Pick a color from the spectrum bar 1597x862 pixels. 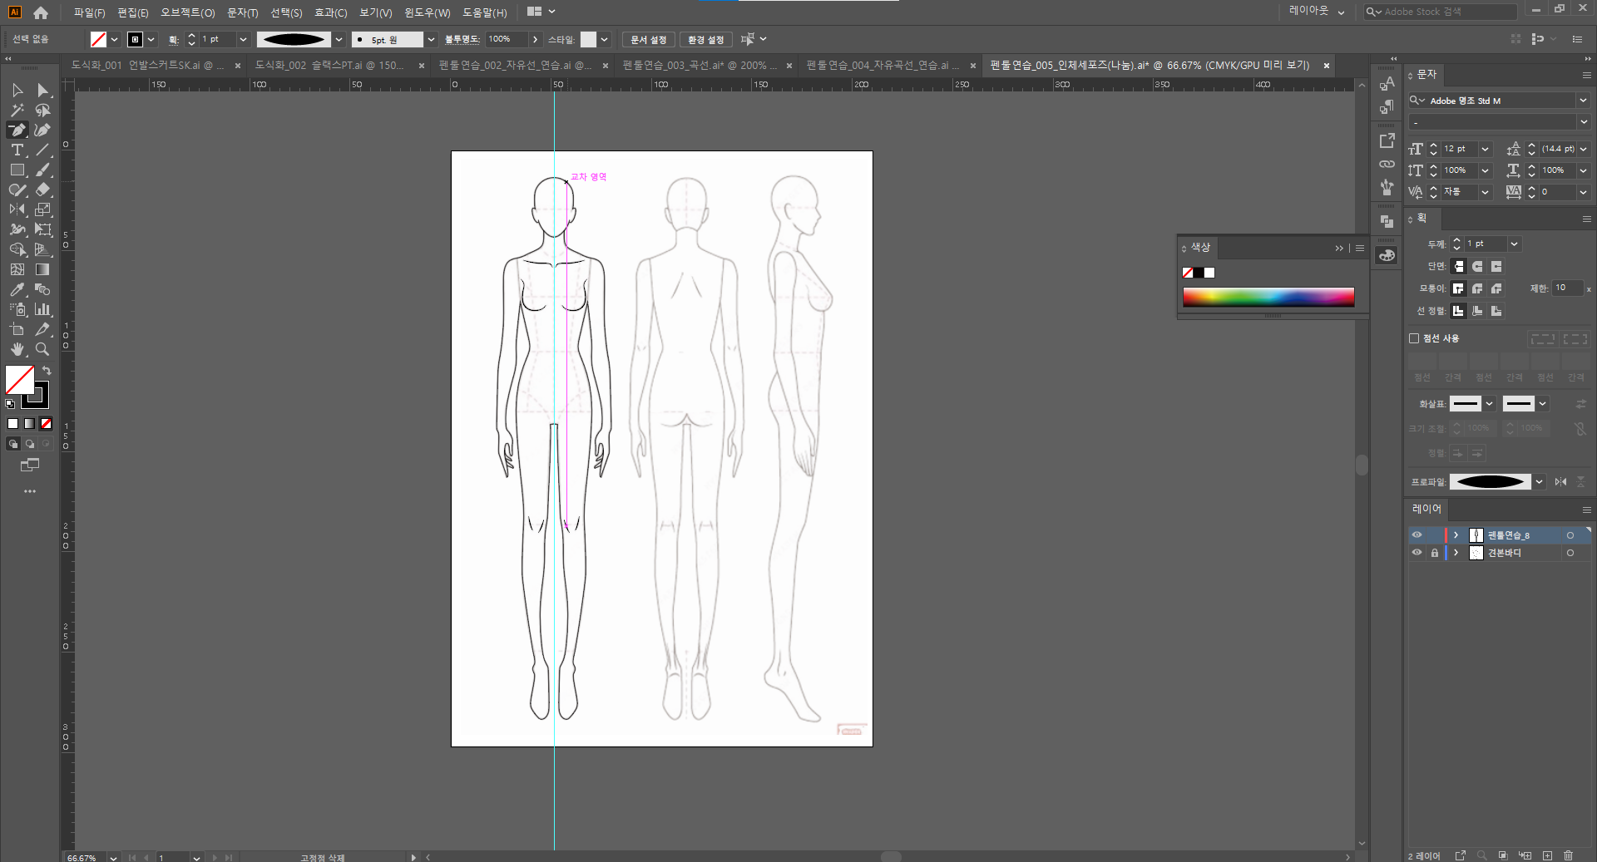pos(1268,297)
